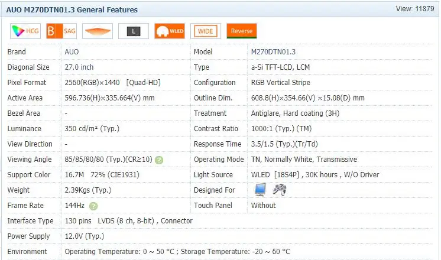Select the 144Hz frame rate value
441x260 pixels.
pos(74,206)
